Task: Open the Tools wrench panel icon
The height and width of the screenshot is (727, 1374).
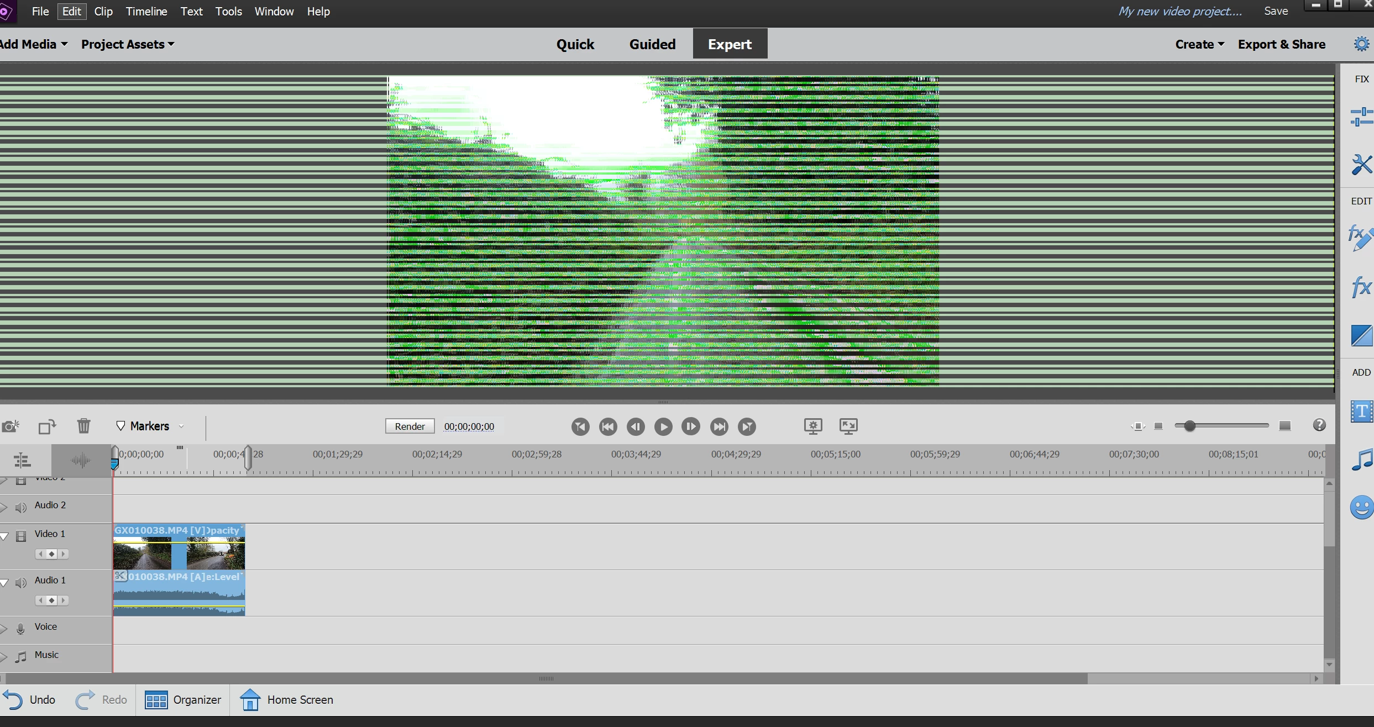Action: tap(1361, 164)
